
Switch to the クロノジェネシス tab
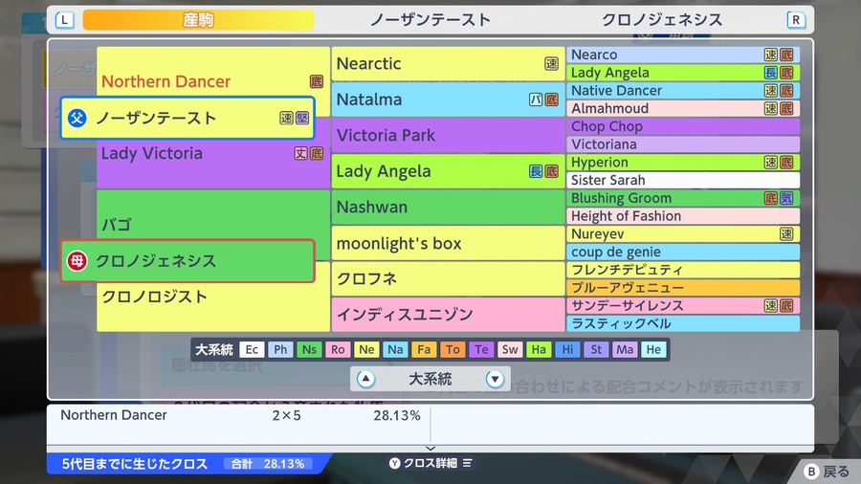coord(662,20)
